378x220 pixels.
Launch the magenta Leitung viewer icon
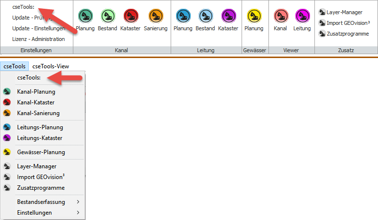click(x=302, y=17)
